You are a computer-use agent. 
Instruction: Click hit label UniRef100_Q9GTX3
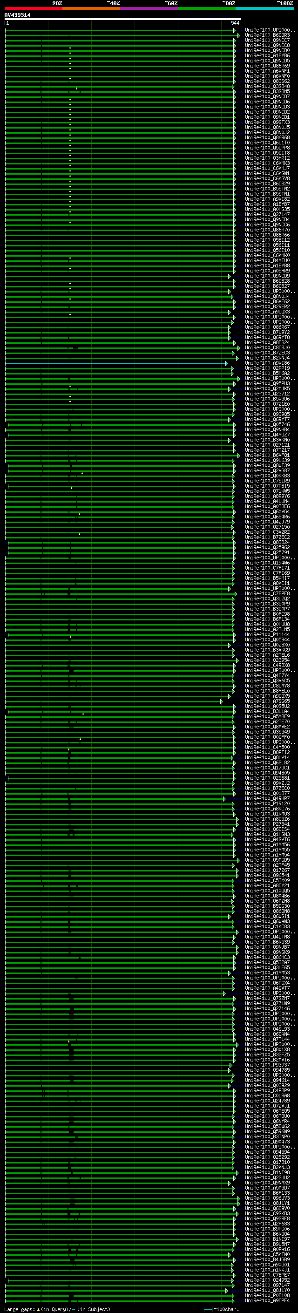pyautogui.click(x=267, y=123)
